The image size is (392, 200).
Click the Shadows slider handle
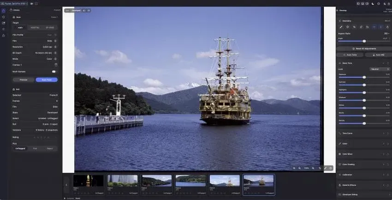coord(364,100)
